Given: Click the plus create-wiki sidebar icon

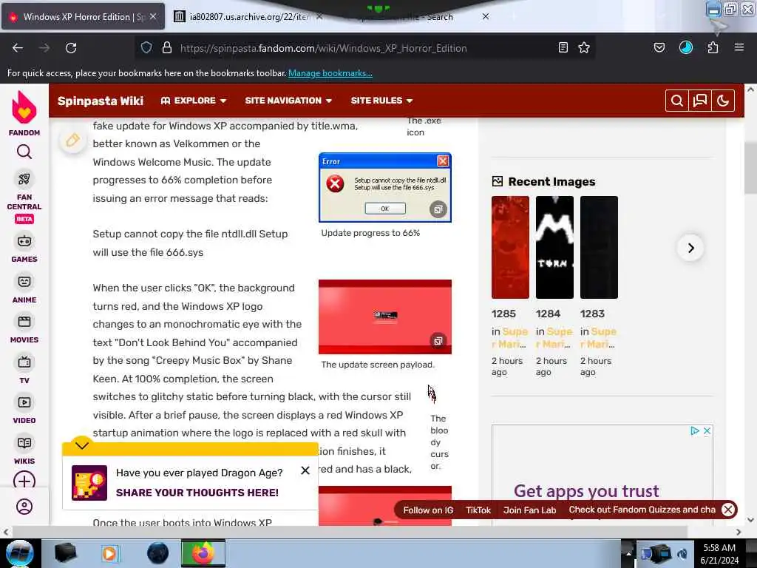Looking at the screenshot, I should [24, 481].
